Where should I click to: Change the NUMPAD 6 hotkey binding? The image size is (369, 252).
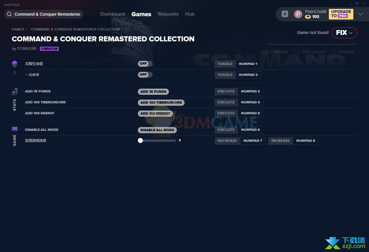tap(250, 130)
